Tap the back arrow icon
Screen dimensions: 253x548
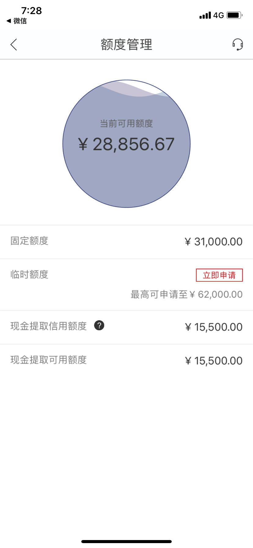(x=14, y=45)
